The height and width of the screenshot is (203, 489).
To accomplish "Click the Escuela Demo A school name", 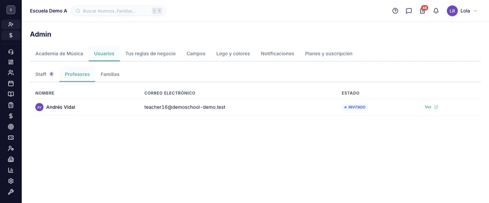I will pyautogui.click(x=49, y=11).
